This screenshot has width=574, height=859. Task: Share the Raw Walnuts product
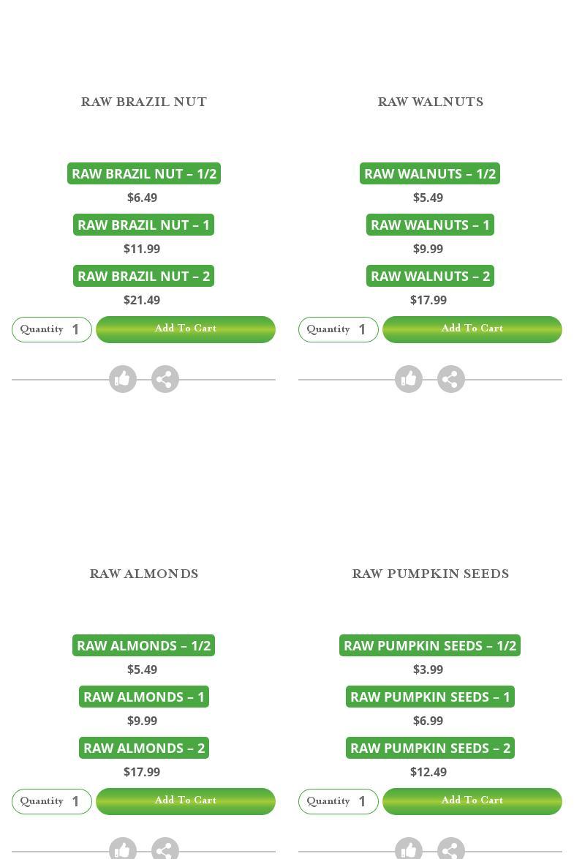451,379
